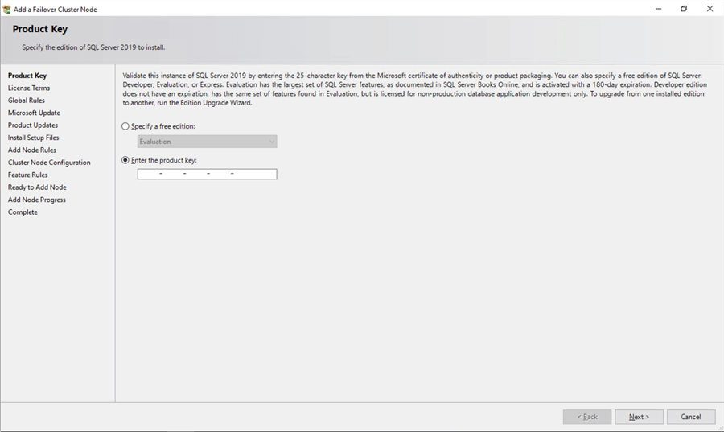Click the product key input field

click(x=208, y=174)
